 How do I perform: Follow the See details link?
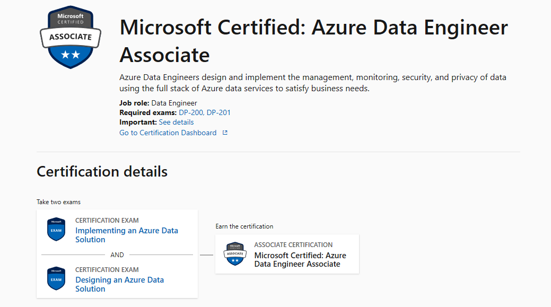pyautogui.click(x=176, y=122)
